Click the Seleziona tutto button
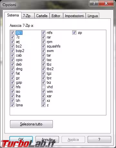116x148 pixels. click(x=31, y=124)
